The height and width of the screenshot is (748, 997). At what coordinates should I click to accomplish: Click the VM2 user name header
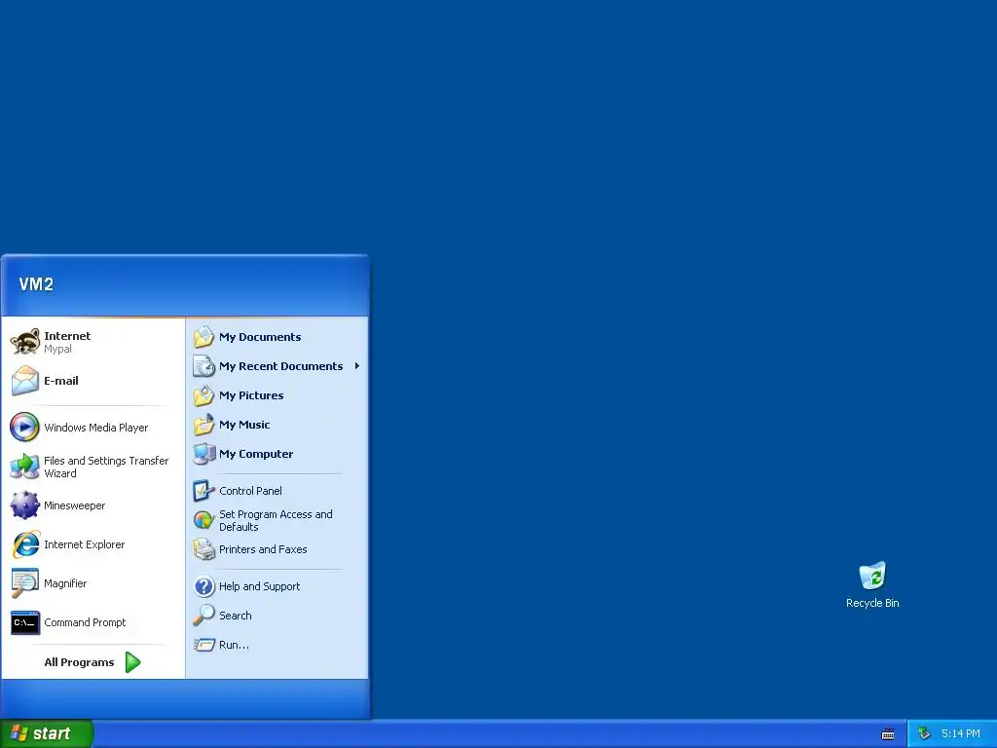point(36,284)
